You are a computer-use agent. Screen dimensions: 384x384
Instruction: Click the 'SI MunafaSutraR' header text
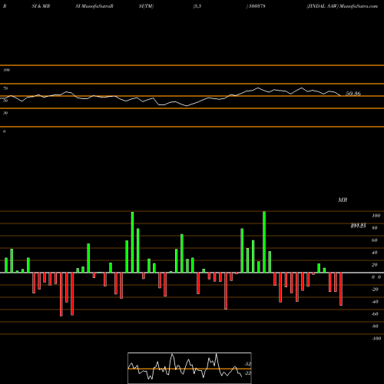pos(94,6)
